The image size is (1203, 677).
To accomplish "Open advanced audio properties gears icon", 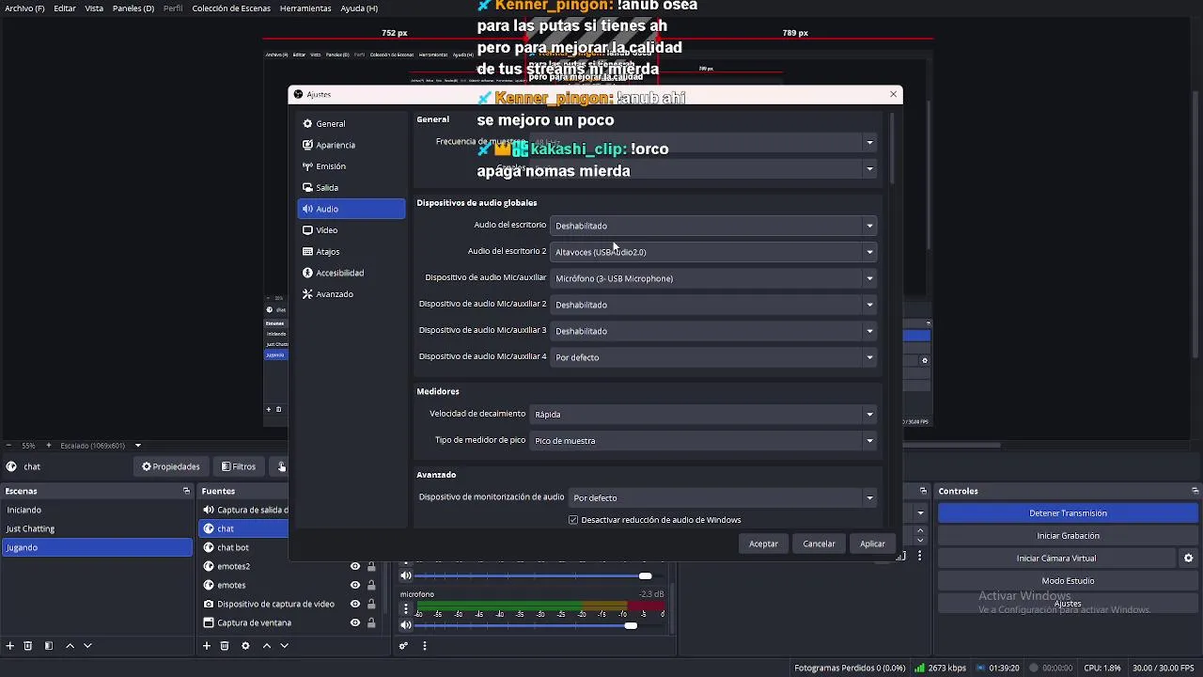I will (x=403, y=646).
